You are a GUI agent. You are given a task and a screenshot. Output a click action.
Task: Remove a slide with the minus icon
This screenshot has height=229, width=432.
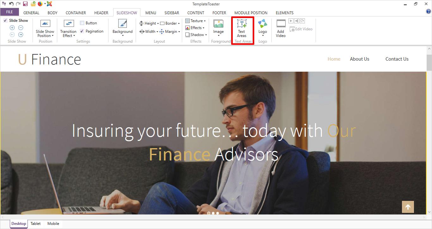tap(21, 28)
